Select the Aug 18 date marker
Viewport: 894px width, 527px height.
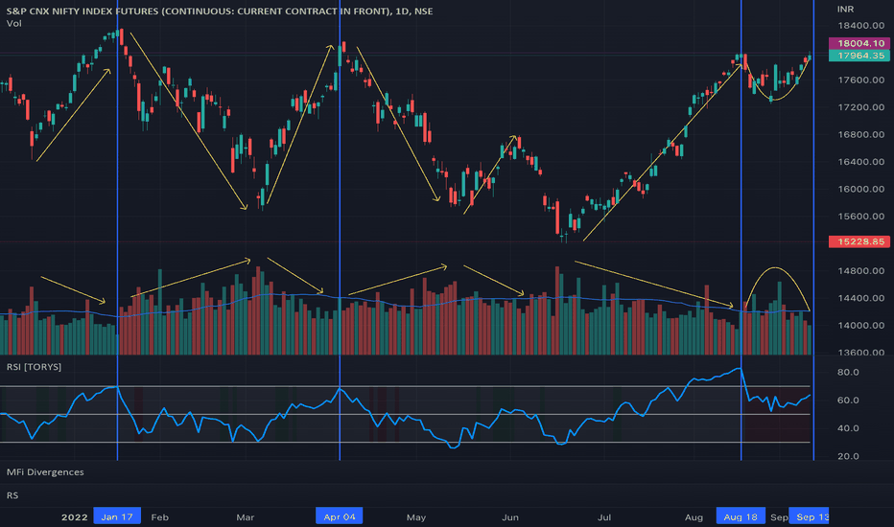(x=741, y=516)
